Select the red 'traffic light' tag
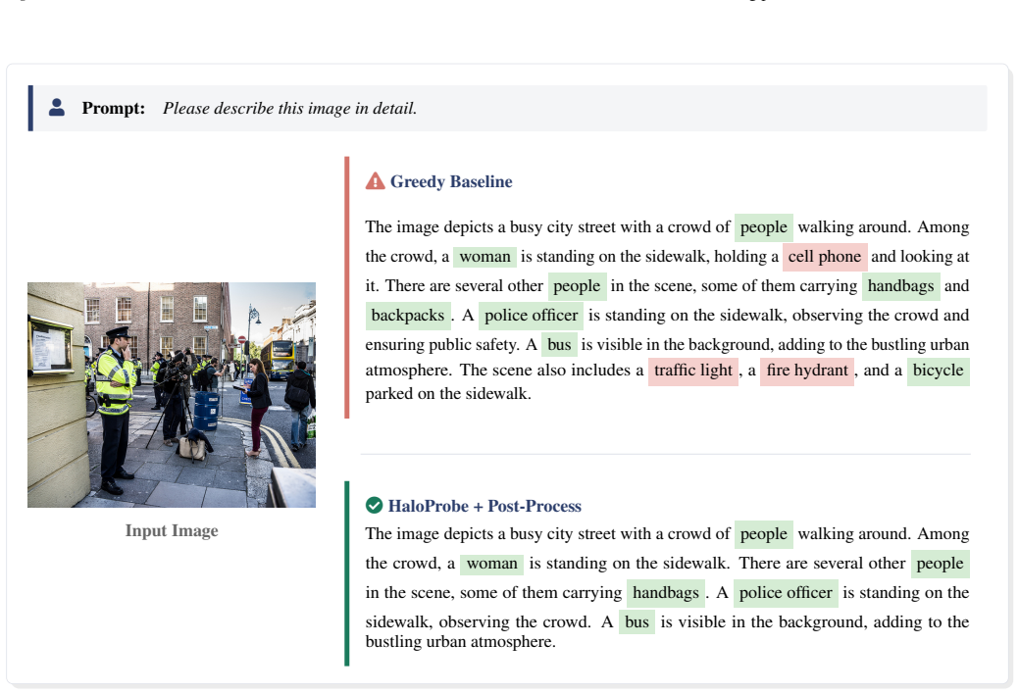Image resolution: width=1019 pixels, height=694 pixels. tap(693, 371)
